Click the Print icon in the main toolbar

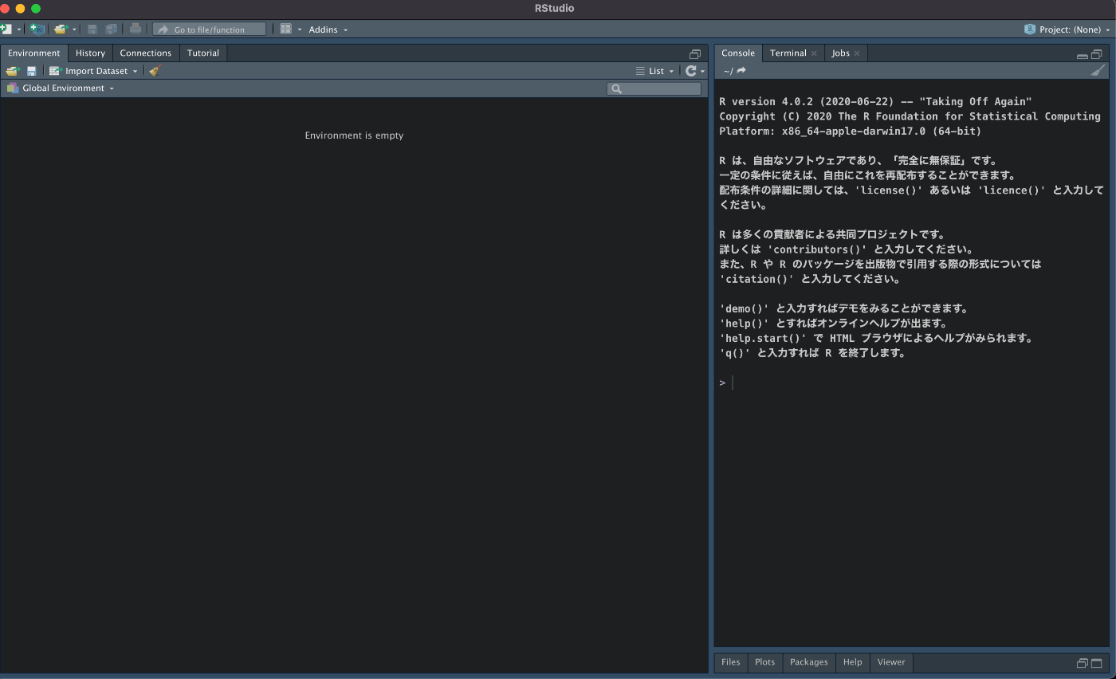(136, 29)
